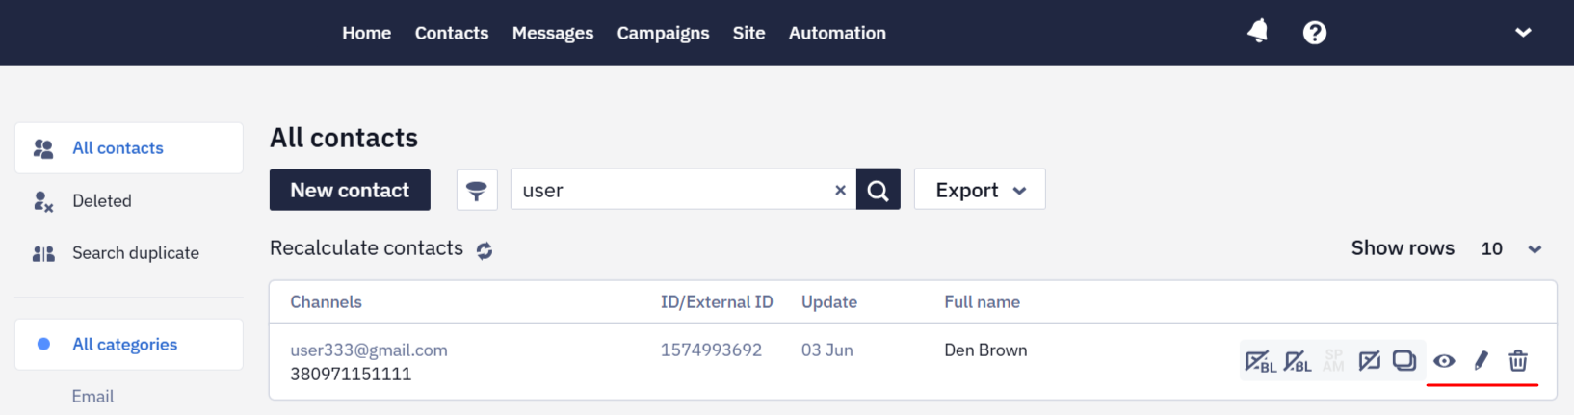Open contact user333@gmail.com
1574x415 pixels.
coord(369,350)
